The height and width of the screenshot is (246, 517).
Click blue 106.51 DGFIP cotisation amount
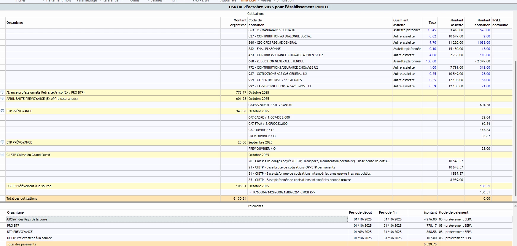tap(485, 186)
